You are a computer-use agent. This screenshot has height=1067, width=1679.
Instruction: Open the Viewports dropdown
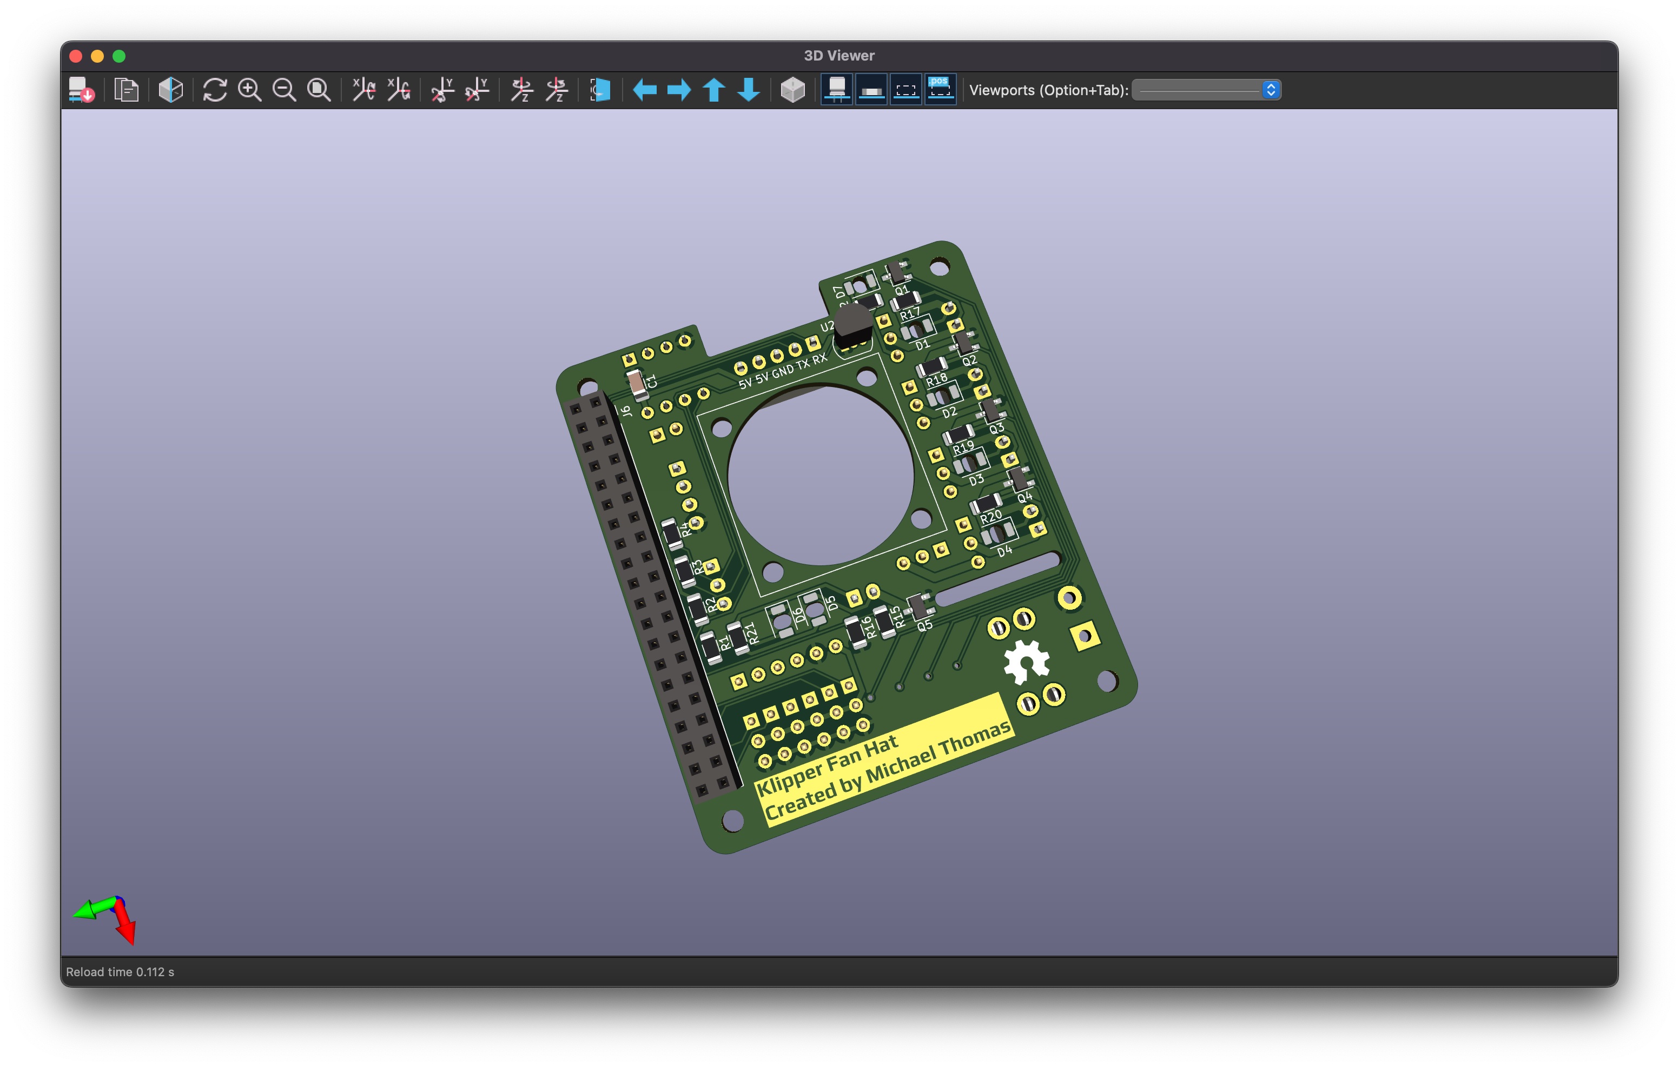tap(1206, 90)
